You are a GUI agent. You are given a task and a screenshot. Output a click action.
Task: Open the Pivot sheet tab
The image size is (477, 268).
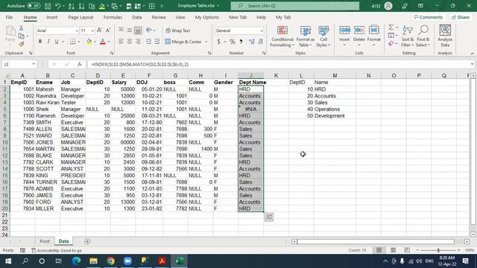pos(45,241)
